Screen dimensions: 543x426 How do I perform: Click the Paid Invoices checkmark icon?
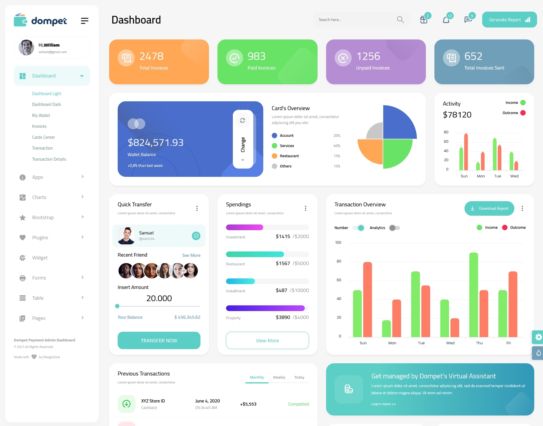pos(234,58)
